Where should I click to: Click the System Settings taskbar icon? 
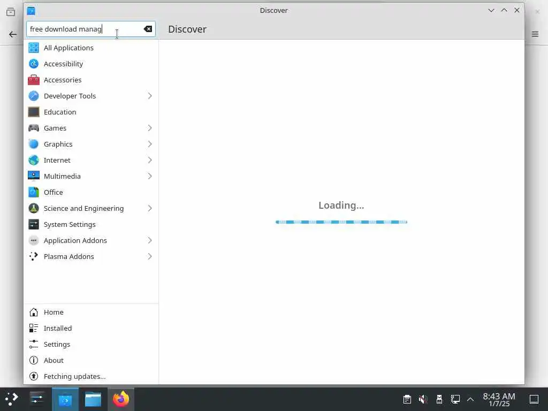click(37, 399)
